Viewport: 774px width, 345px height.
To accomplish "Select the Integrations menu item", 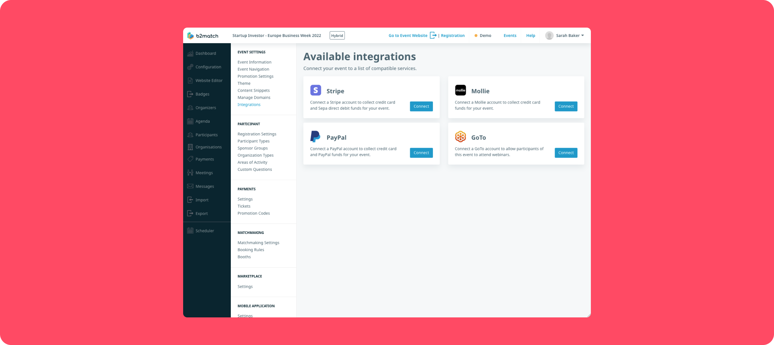I will 249,105.
